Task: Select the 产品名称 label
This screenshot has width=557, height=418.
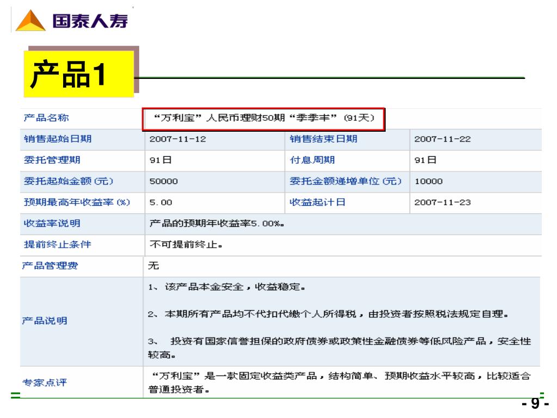Action: 46,118
